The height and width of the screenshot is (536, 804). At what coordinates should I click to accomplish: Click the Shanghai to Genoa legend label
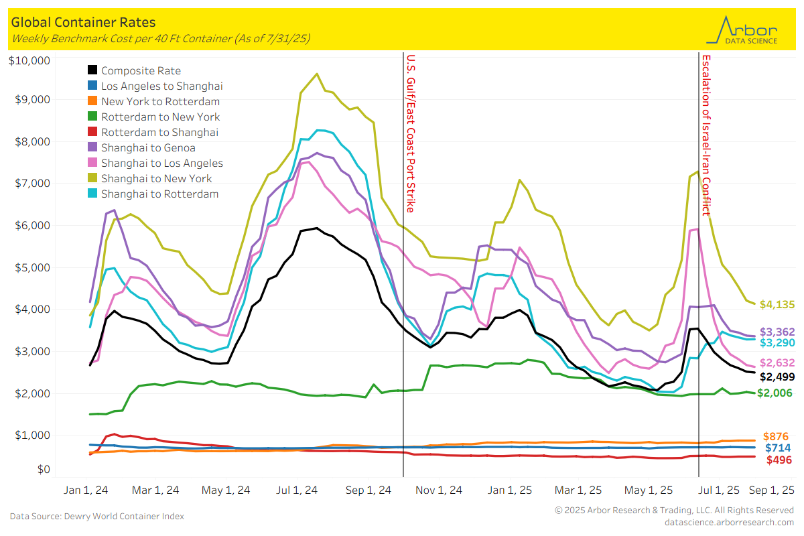point(148,147)
